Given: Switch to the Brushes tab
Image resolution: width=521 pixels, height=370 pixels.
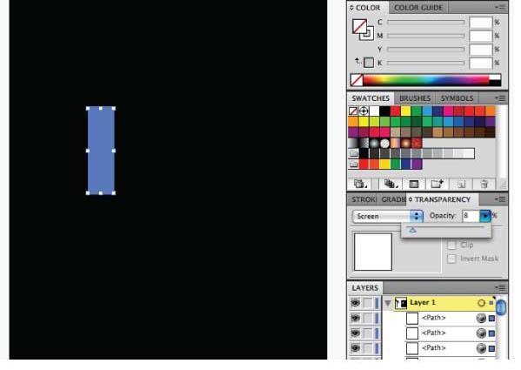Looking at the screenshot, I should (x=415, y=98).
